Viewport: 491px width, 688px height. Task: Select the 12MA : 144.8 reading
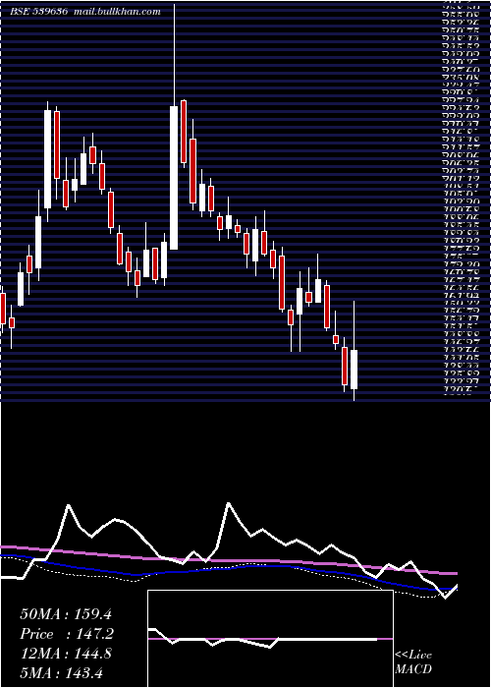tap(66, 654)
